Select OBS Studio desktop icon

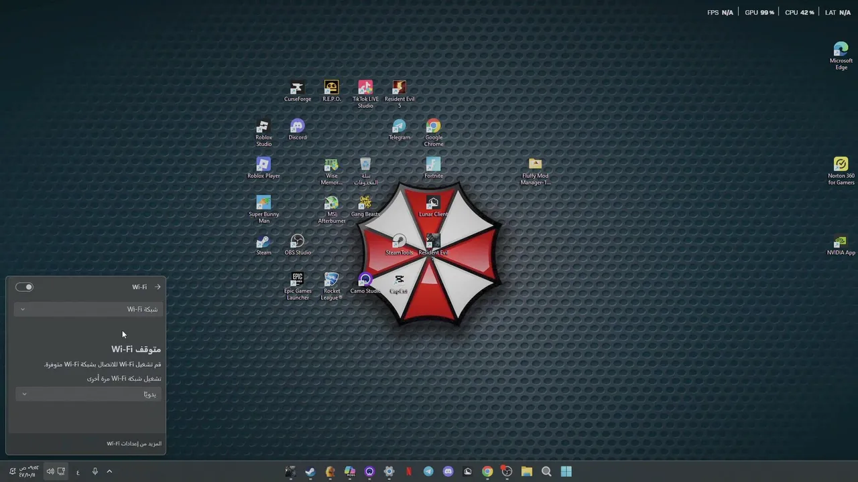coord(298,245)
